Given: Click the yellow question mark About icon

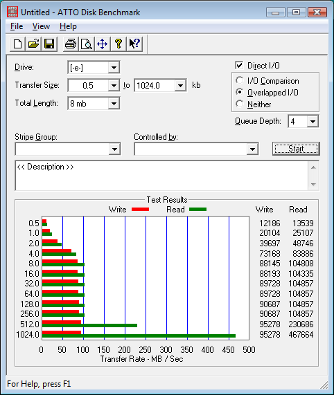Looking at the screenshot, I should 118,44.
